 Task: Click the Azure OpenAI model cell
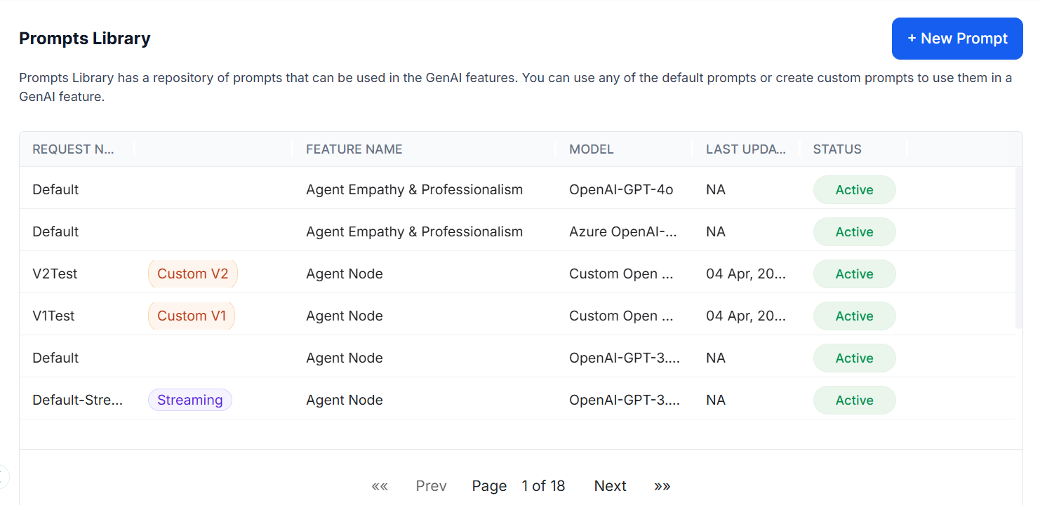pyautogui.click(x=623, y=231)
